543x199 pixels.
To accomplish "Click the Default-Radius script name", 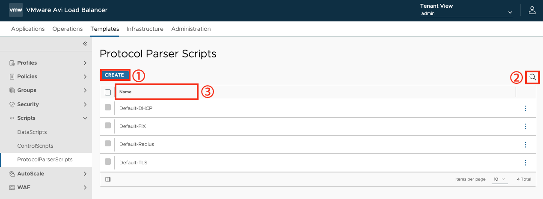I will tap(136, 144).
